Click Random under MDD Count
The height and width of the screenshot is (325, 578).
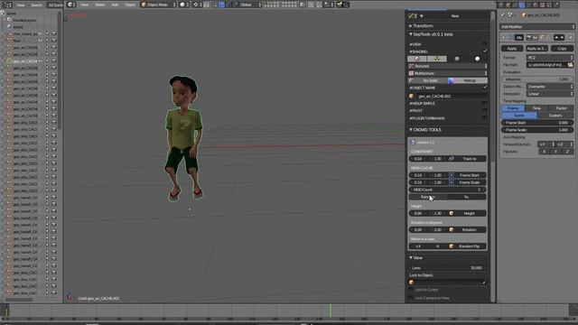[427, 197]
